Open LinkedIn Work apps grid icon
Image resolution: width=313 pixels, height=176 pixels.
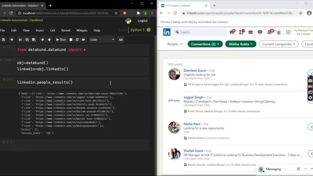(x=288, y=32)
